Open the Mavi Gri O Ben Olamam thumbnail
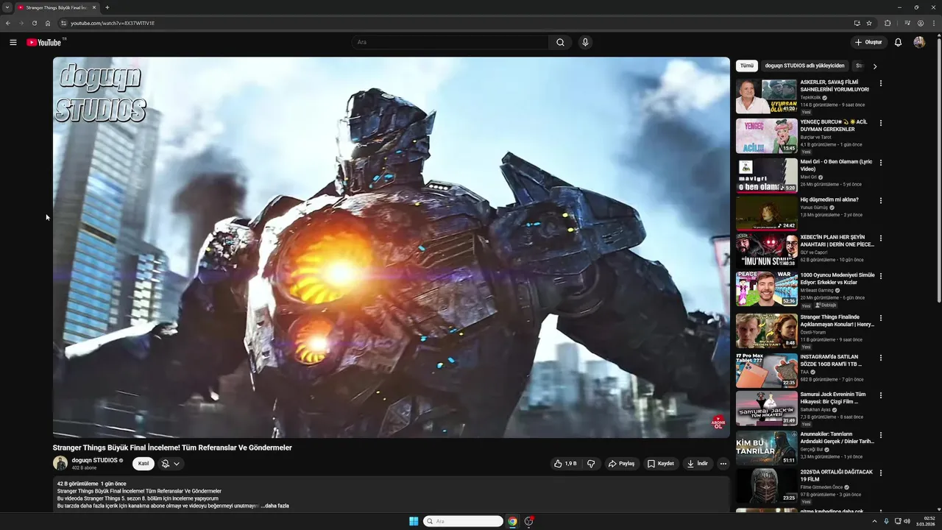The image size is (942, 530). [766, 175]
